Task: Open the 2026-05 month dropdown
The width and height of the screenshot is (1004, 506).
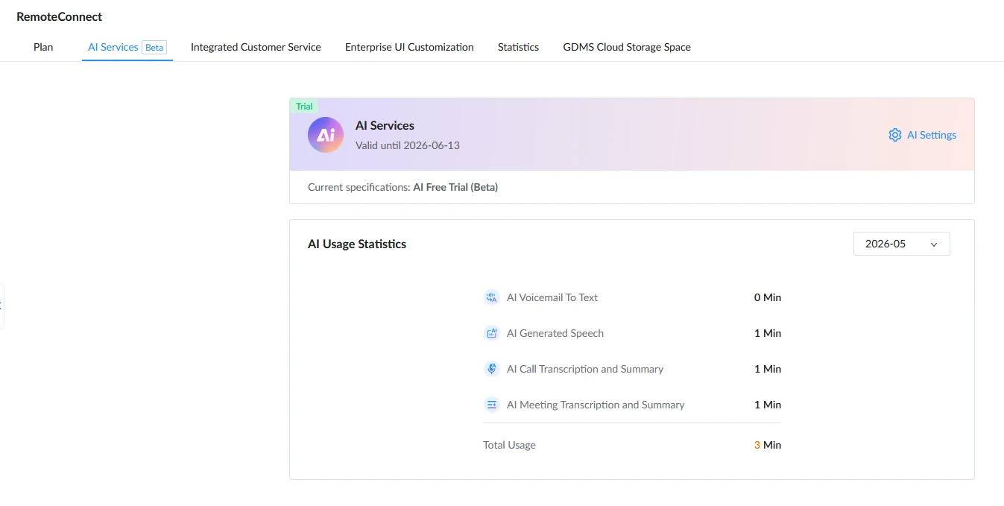Action: (x=901, y=244)
